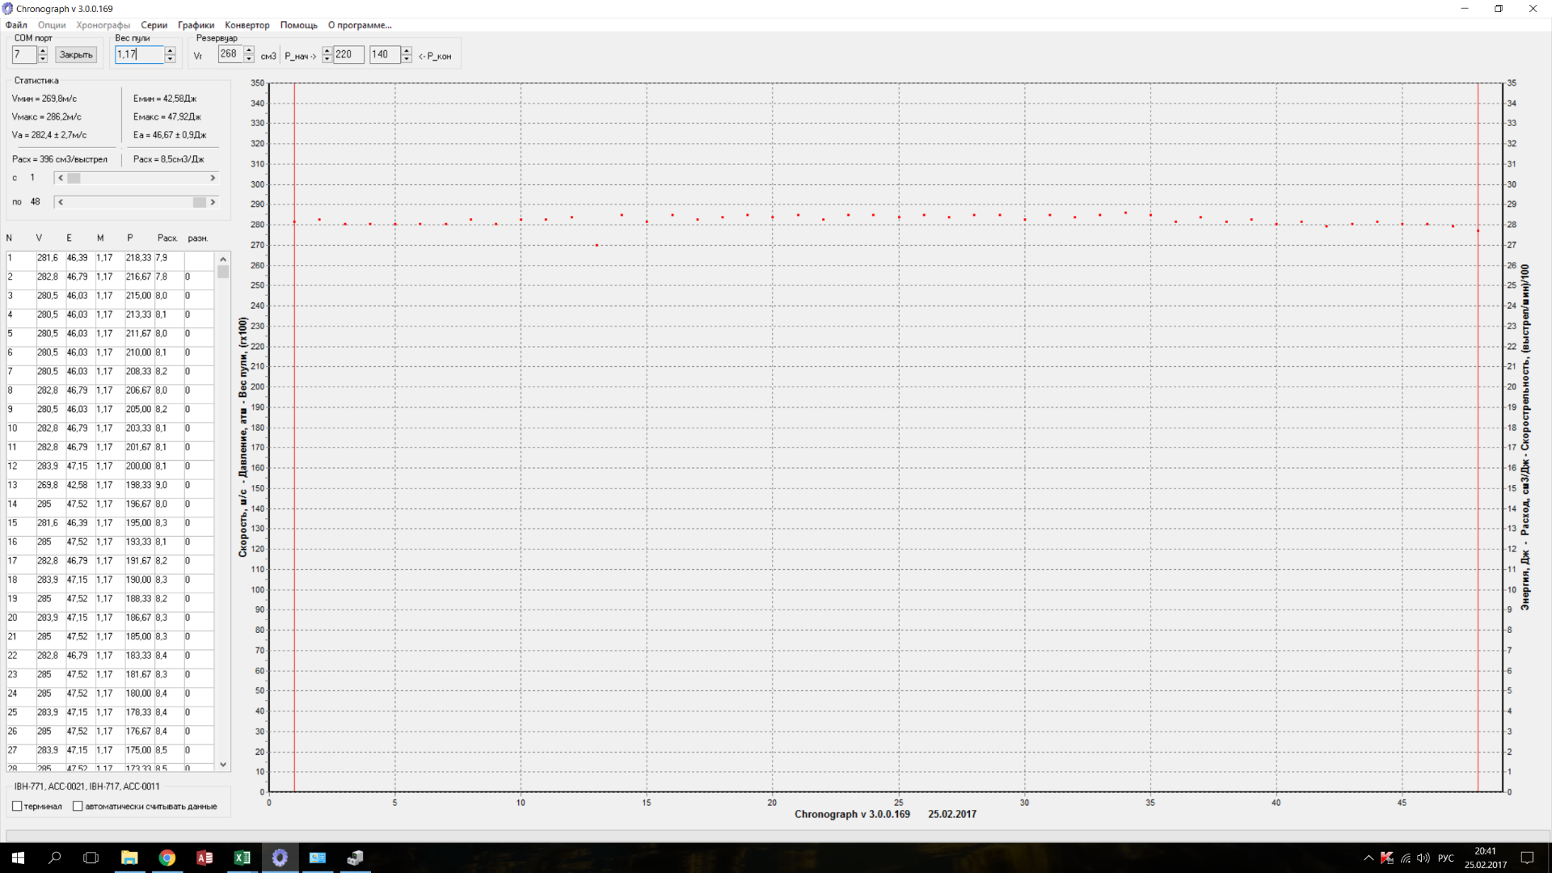Decrease bullet weight with down arrow
Screen dimensions: 1552x873
coord(170,59)
